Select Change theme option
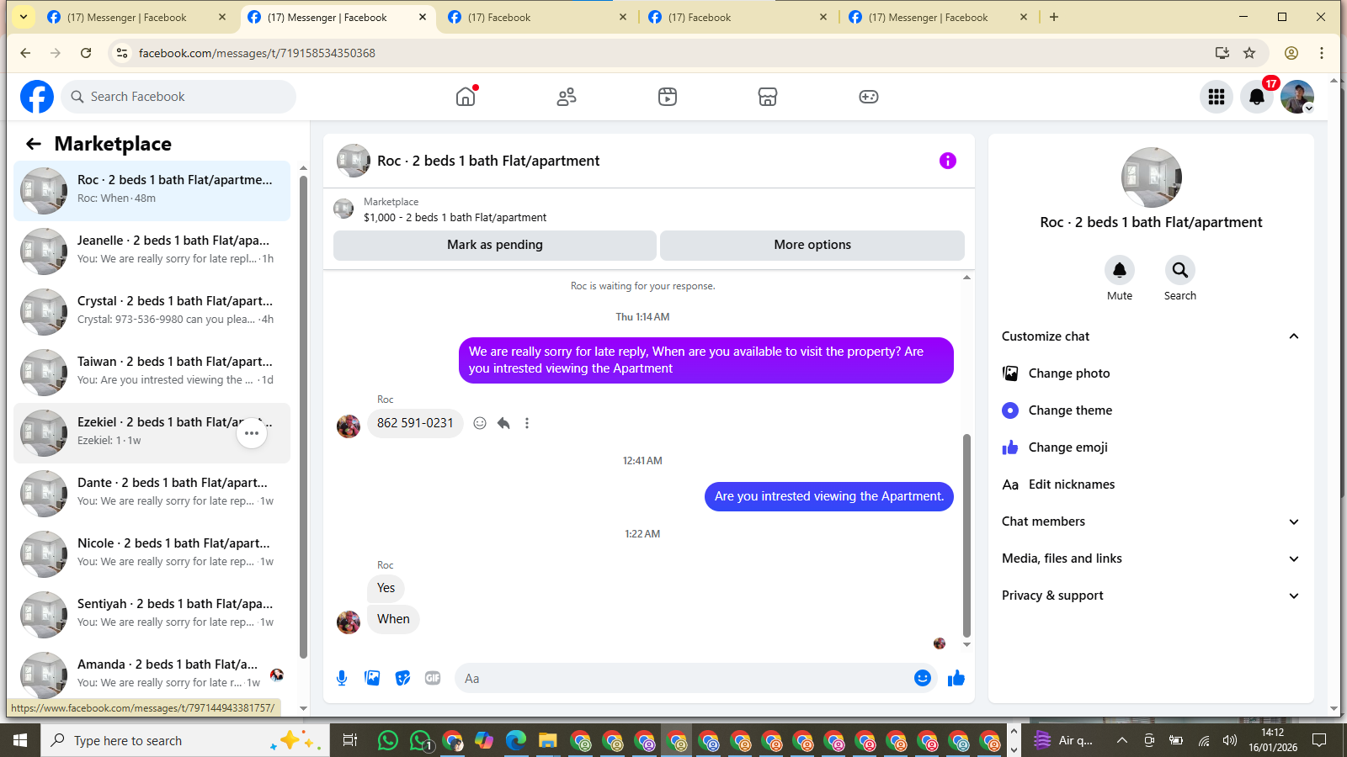1347x757 pixels. point(1151,410)
